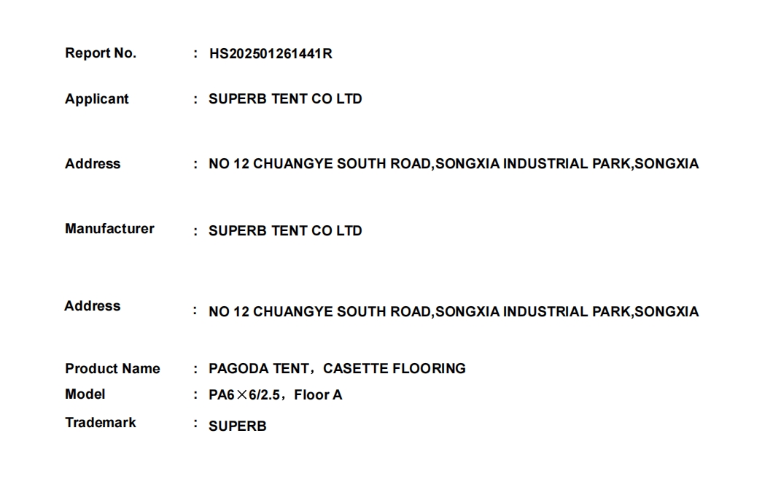Viewport: 781px width, 495px height.
Task: Select the Applicant's SUPERB TENT CO LTD text
Action: (285, 99)
